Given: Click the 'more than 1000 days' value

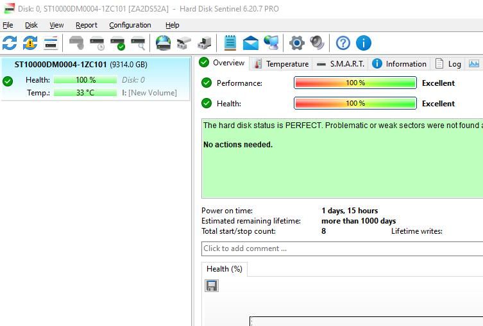Looking at the screenshot, I should [359, 221].
